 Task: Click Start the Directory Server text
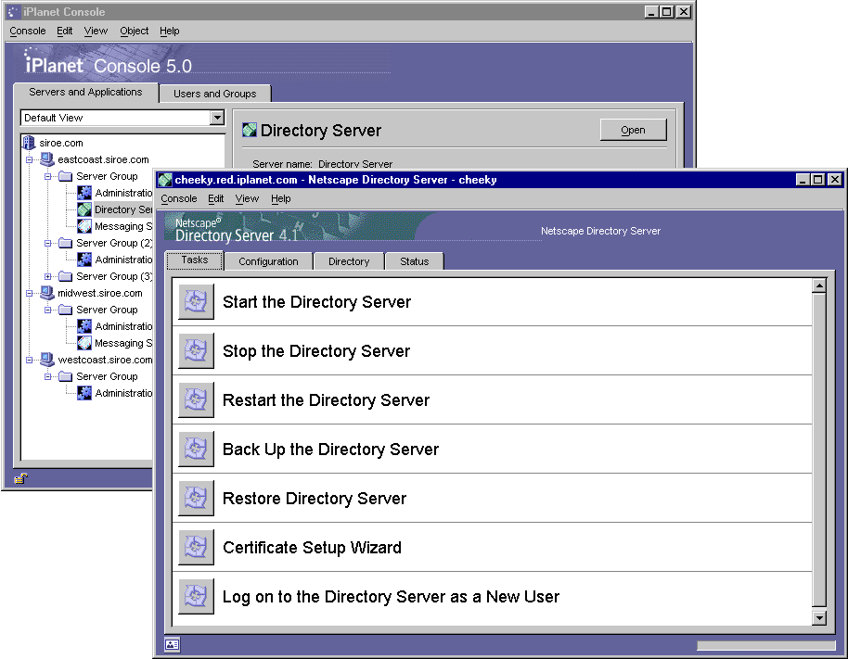click(317, 301)
